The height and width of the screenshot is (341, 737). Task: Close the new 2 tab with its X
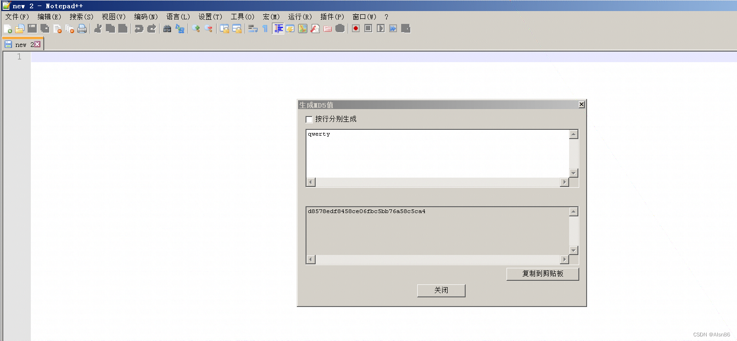(37, 44)
